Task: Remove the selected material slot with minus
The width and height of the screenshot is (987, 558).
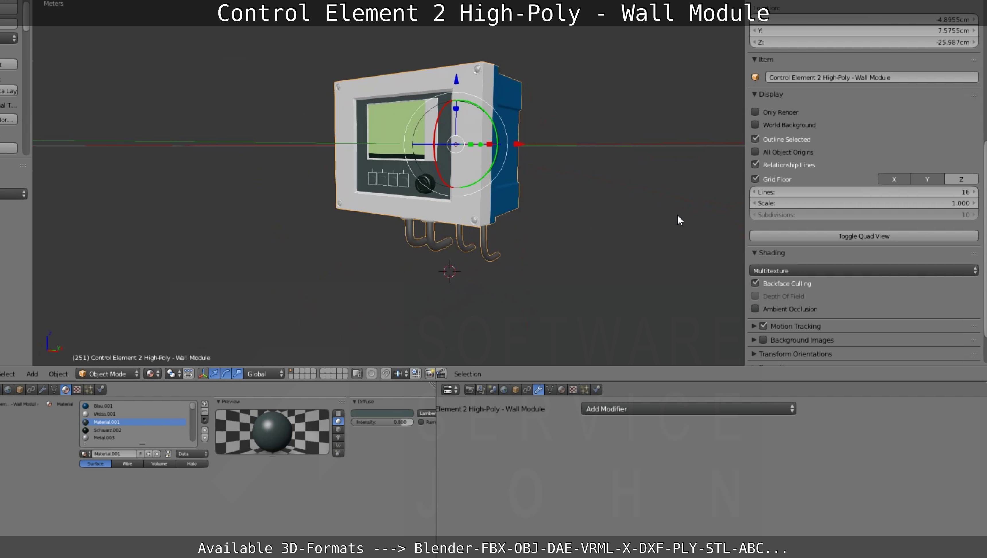Action: (205, 412)
